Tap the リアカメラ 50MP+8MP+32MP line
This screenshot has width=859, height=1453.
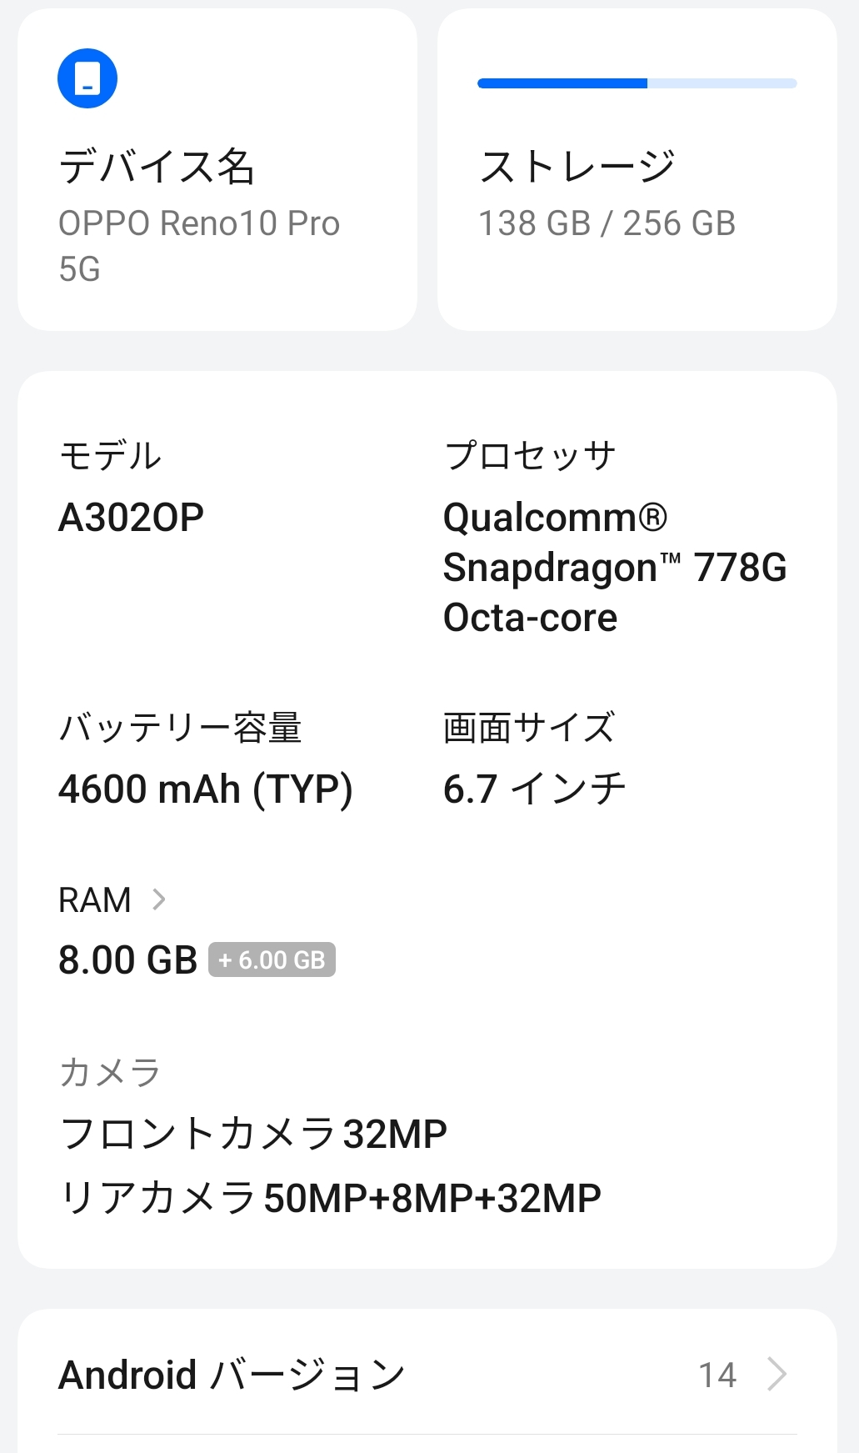(330, 1198)
